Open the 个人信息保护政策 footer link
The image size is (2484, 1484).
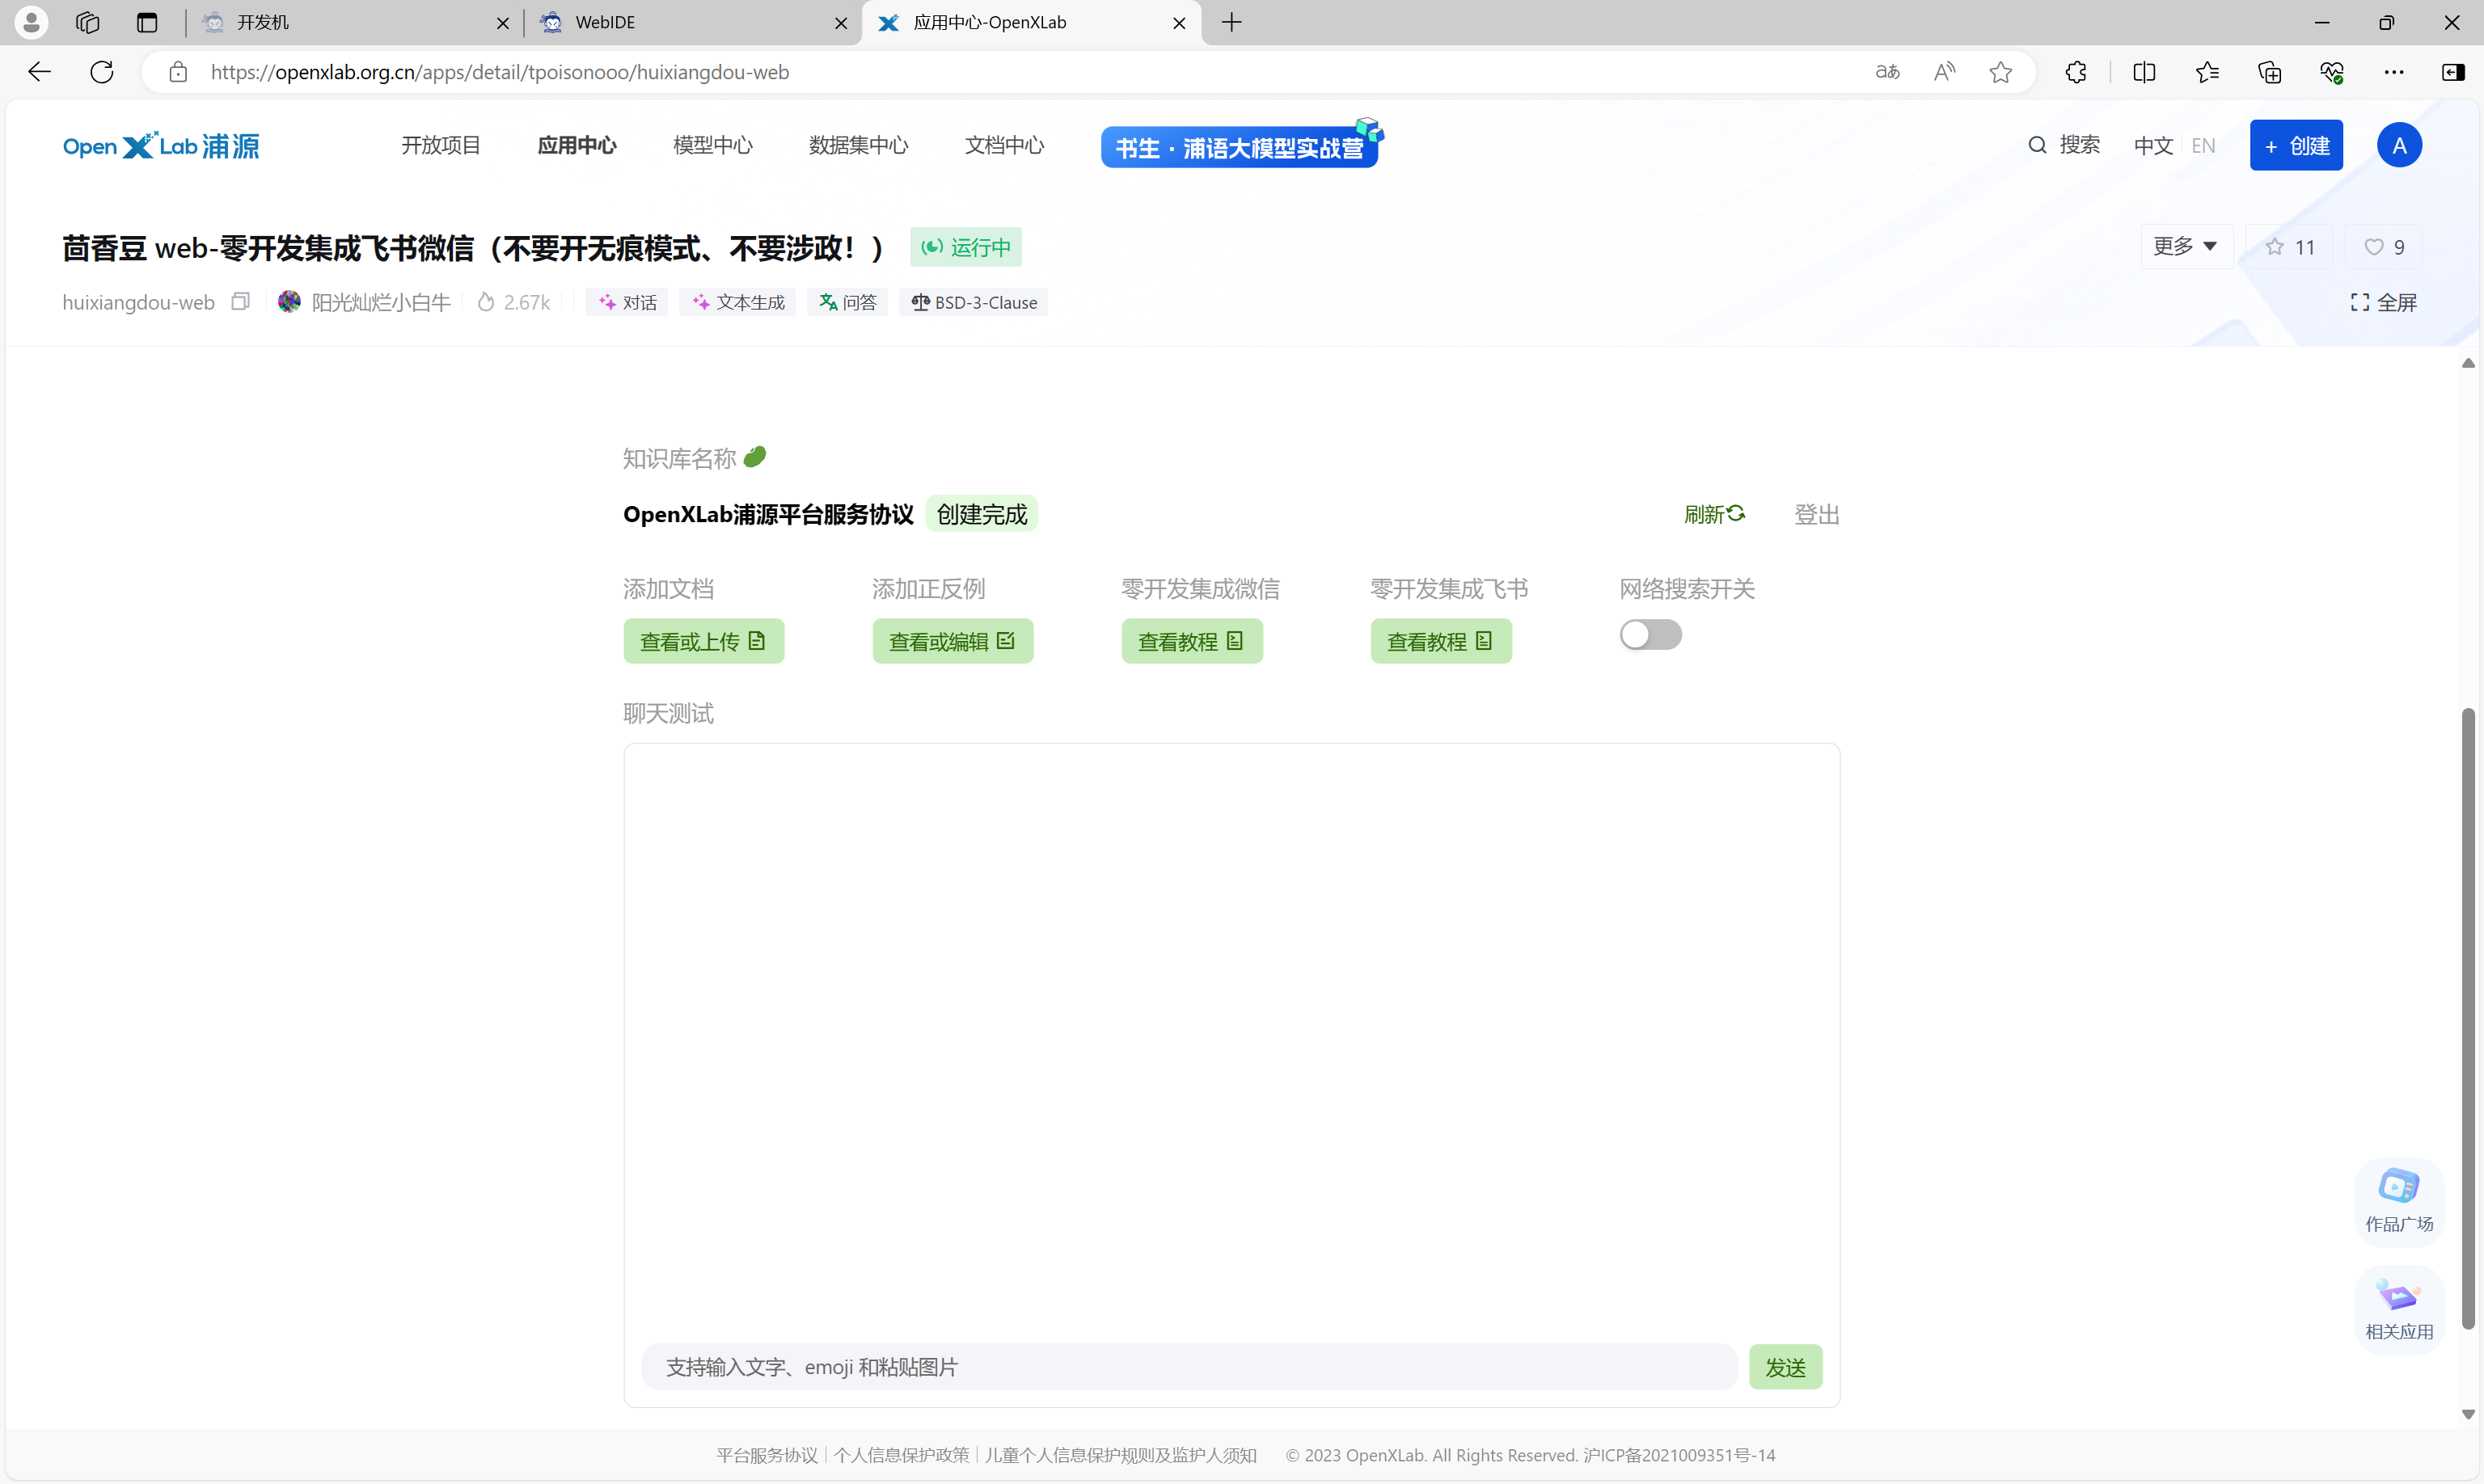coord(902,1455)
